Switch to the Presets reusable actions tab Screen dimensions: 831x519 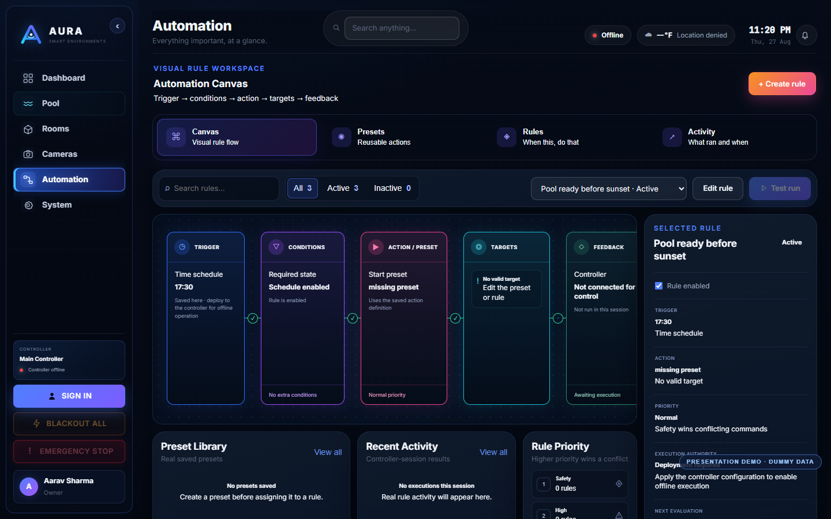coord(402,137)
